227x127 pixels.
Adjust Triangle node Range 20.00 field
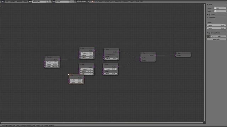(52, 64)
